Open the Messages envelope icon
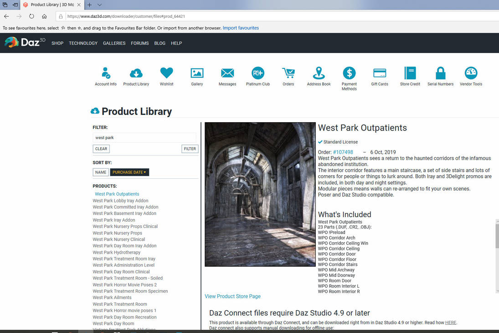The height and width of the screenshot is (333, 499). coord(227,73)
